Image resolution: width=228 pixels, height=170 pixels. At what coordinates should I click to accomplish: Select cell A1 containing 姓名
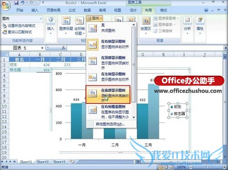click(x=19, y=60)
